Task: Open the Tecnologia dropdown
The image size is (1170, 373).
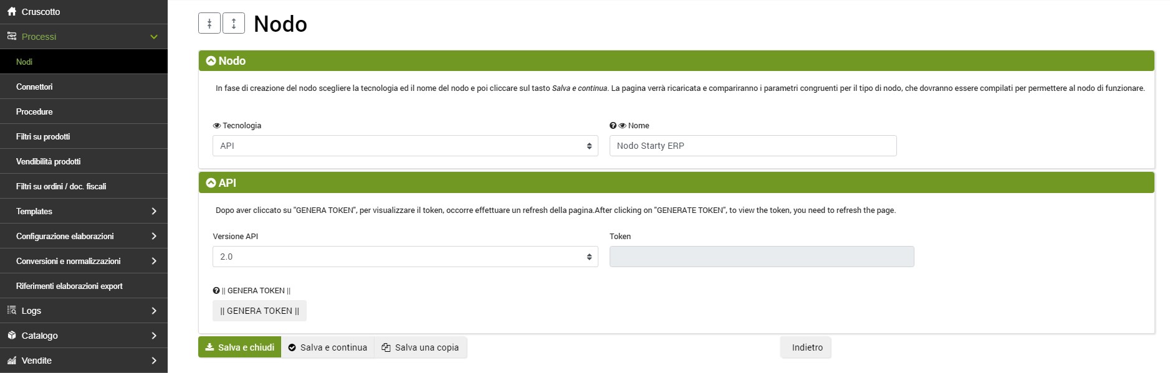Action: coord(405,146)
